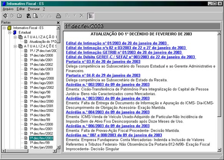Select tree item 1ª dec/abr/99
The height and width of the screenshot is (160, 224).
click(x=40, y=74)
